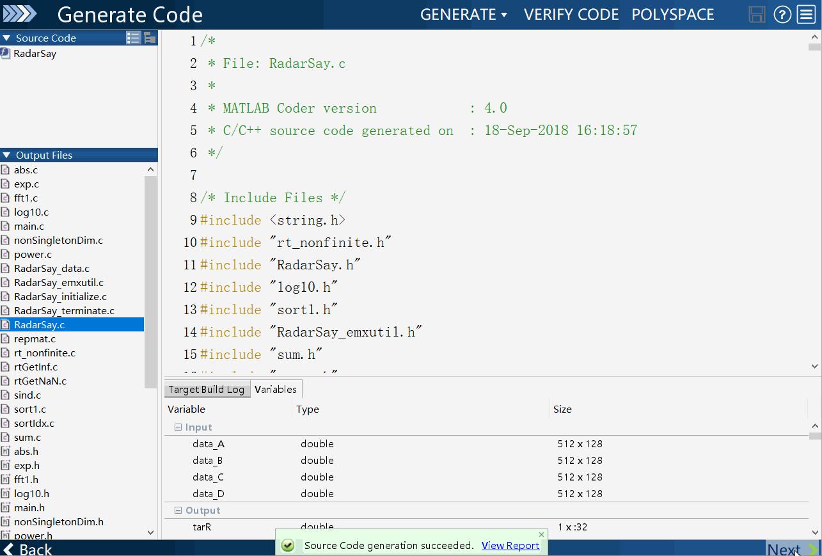Switch to the Target Build Log tab

click(206, 388)
